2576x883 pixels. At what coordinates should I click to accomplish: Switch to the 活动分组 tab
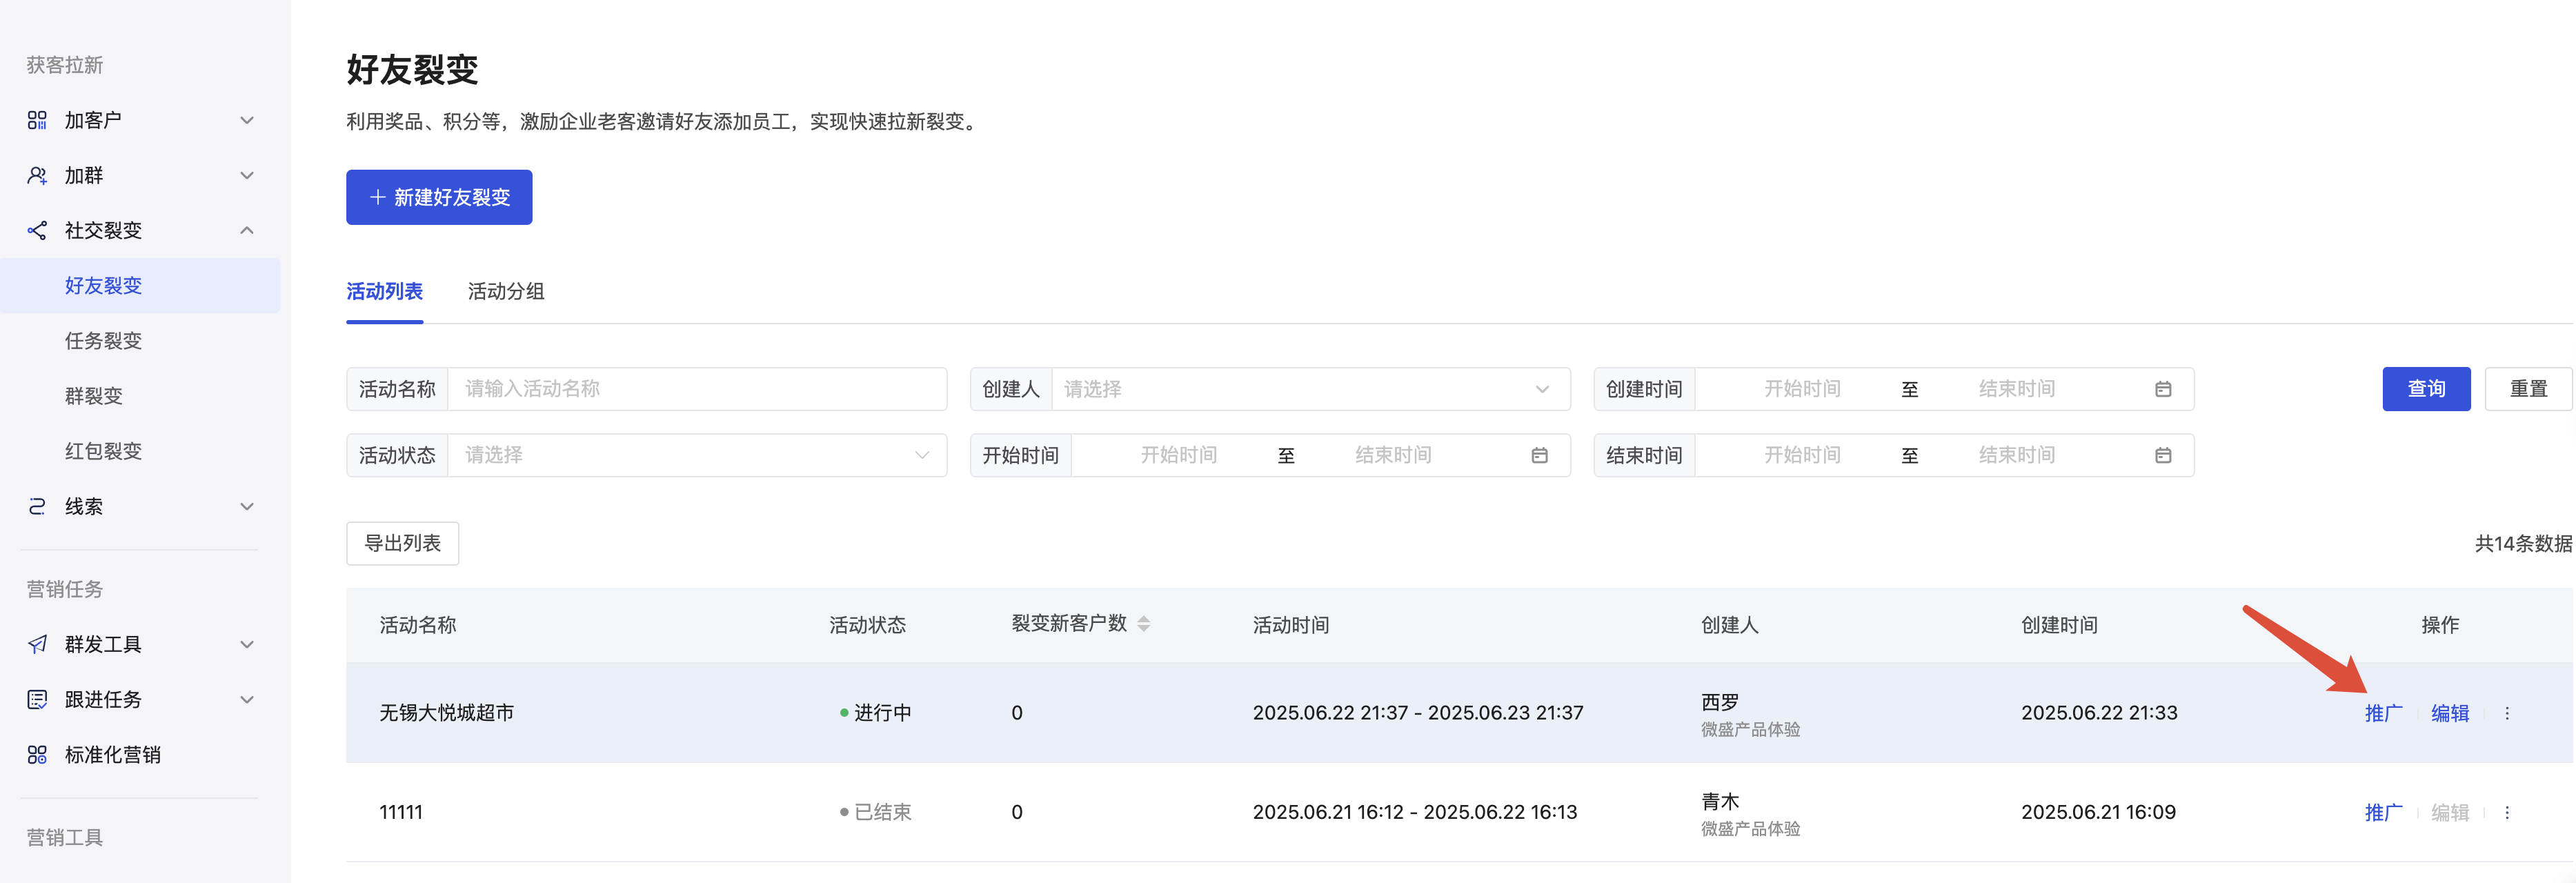[506, 291]
